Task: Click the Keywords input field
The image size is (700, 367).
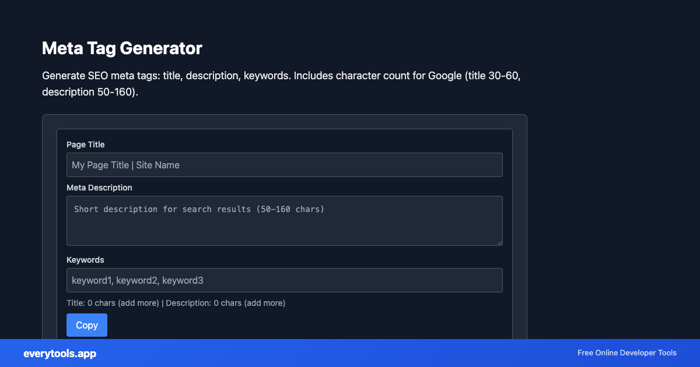Action: click(x=284, y=280)
